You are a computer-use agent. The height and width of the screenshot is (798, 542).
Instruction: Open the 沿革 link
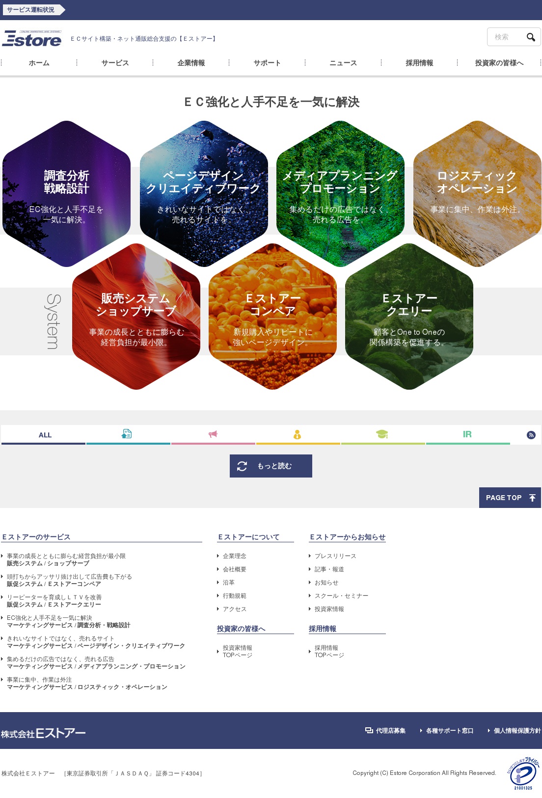(229, 583)
